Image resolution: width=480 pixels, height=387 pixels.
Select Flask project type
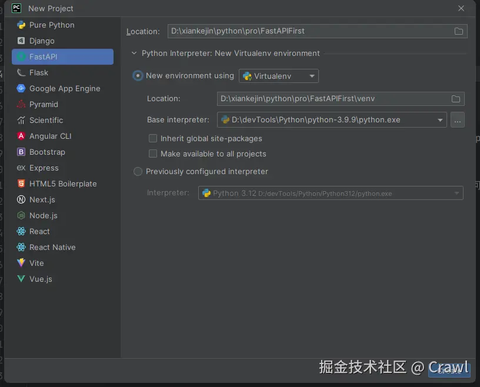[x=39, y=72]
